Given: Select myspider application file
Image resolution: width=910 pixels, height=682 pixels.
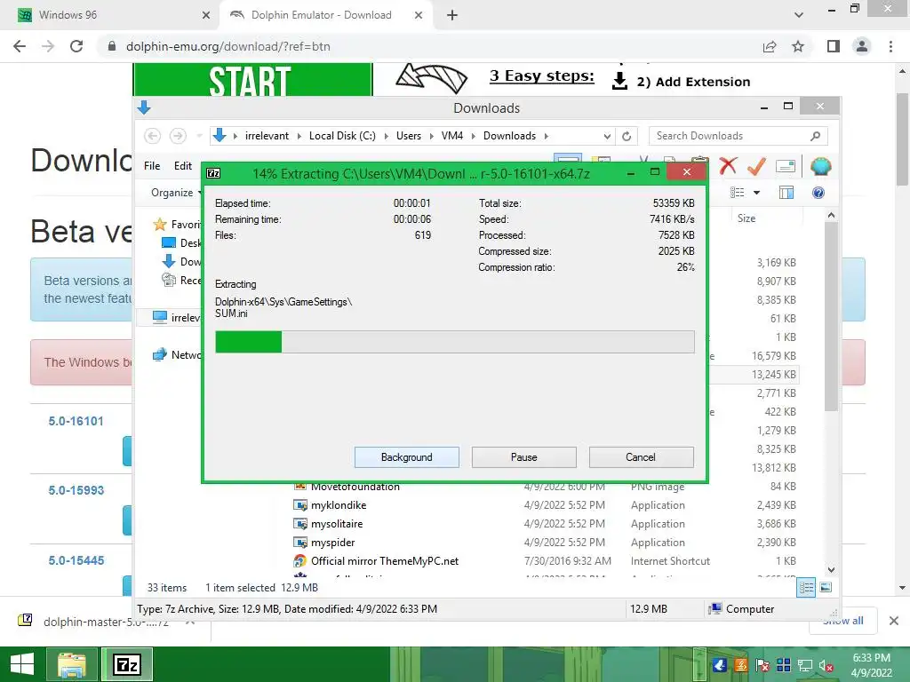Looking at the screenshot, I should coord(332,543).
